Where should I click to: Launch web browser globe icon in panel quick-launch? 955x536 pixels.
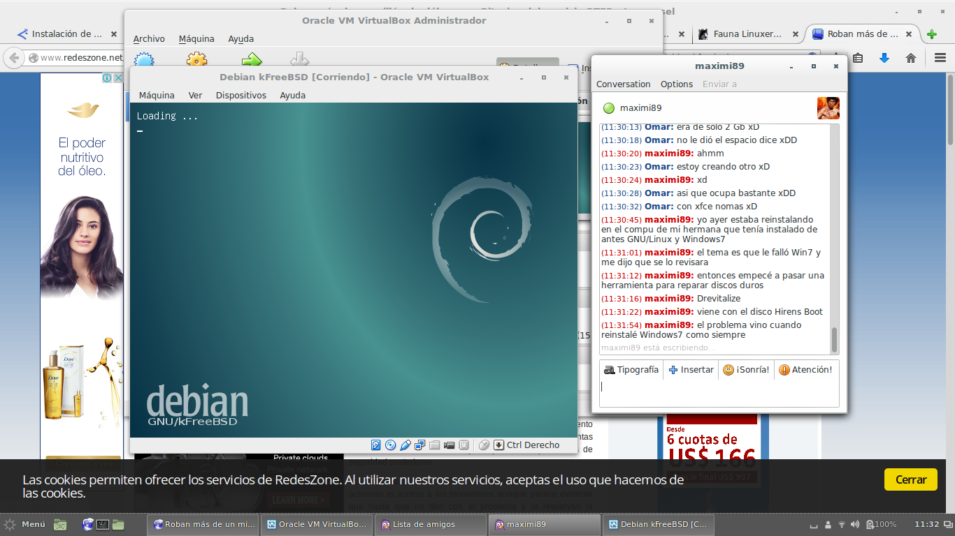coord(88,524)
